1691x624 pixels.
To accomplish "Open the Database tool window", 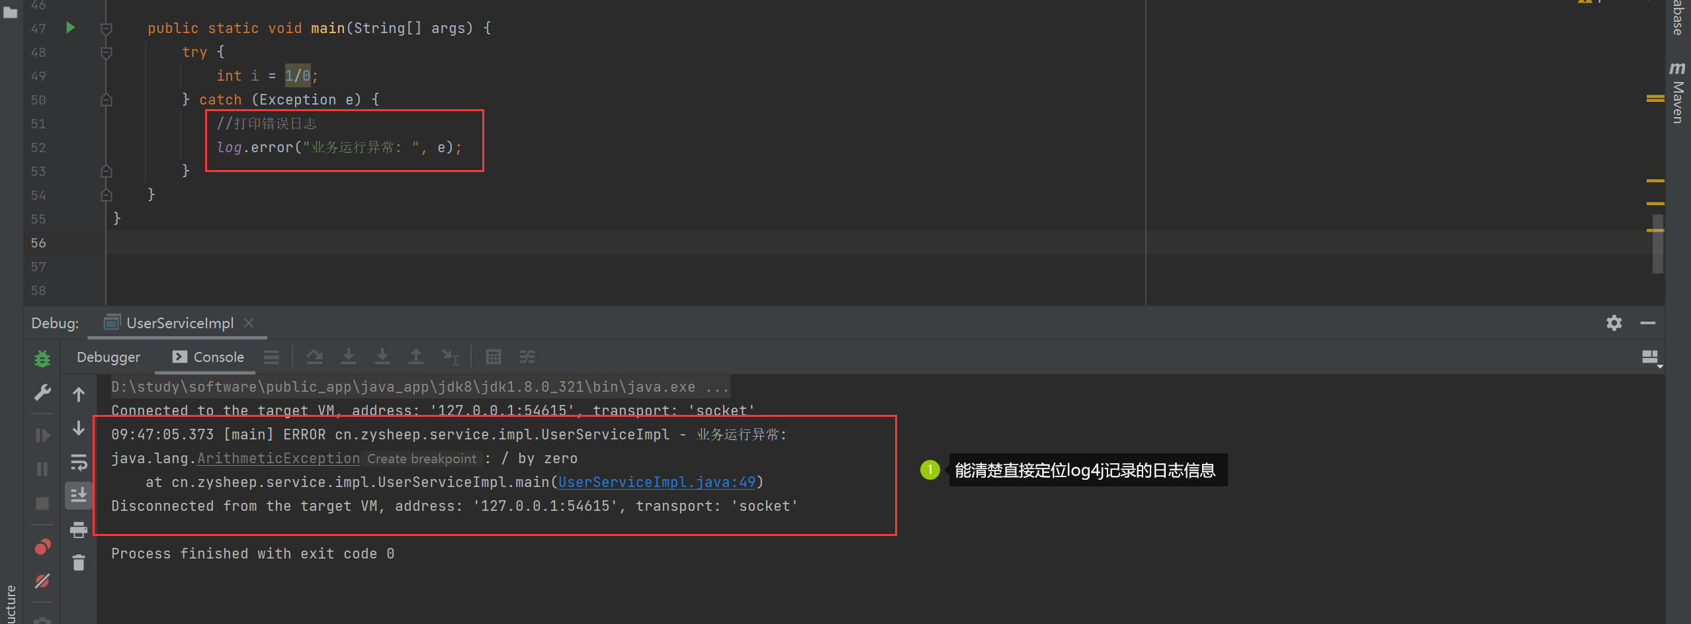I will [x=1678, y=17].
